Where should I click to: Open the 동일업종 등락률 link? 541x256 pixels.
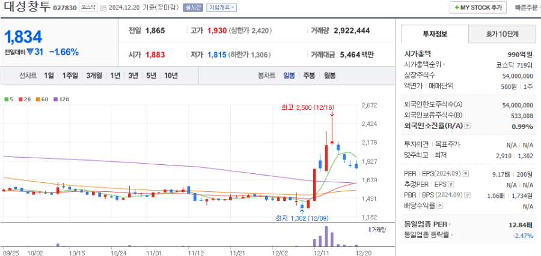428,235
